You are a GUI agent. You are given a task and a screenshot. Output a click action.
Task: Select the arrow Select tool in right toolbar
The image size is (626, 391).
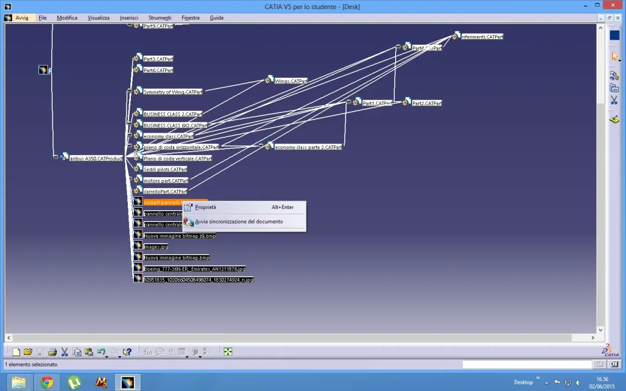click(614, 56)
